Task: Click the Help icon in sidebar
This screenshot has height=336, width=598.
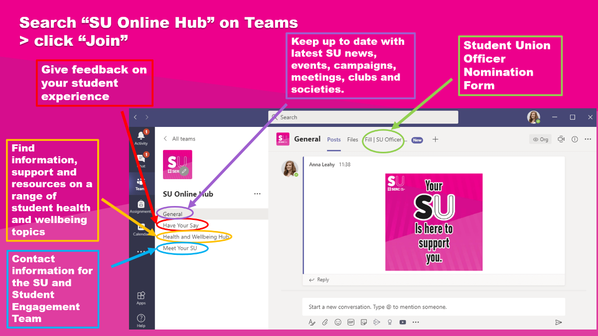Action: pyautogui.click(x=141, y=319)
